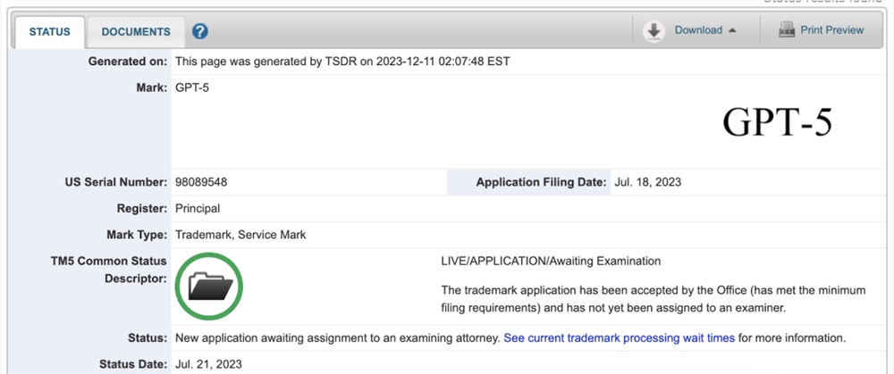Screen dimensions: 894x374
Task: Select the STATUS tab
Action: [49, 32]
